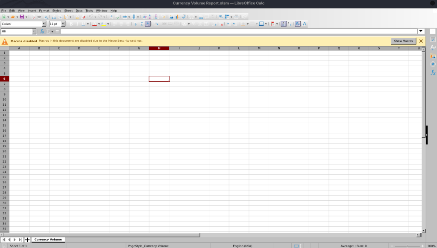The image size is (437, 248).
Task: Click the Print icon in toolbar
Action: point(39,17)
